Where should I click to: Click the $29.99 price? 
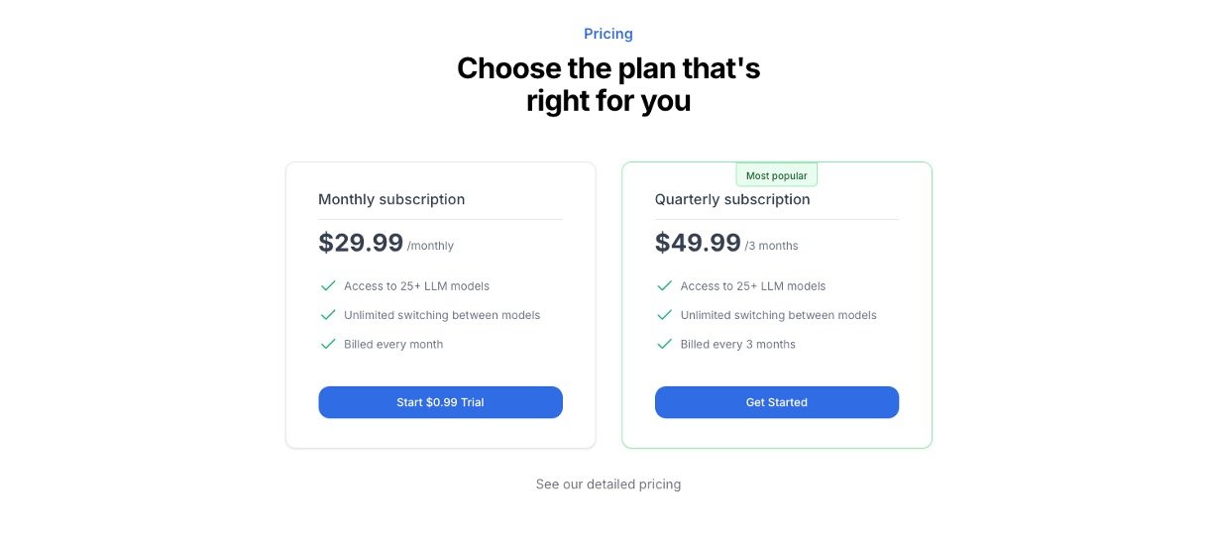(x=361, y=243)
